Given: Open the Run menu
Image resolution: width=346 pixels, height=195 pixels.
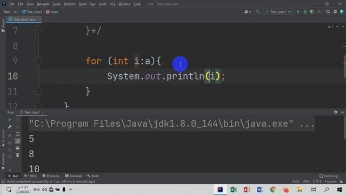Looking at the screenshot, I should [92, 4].
